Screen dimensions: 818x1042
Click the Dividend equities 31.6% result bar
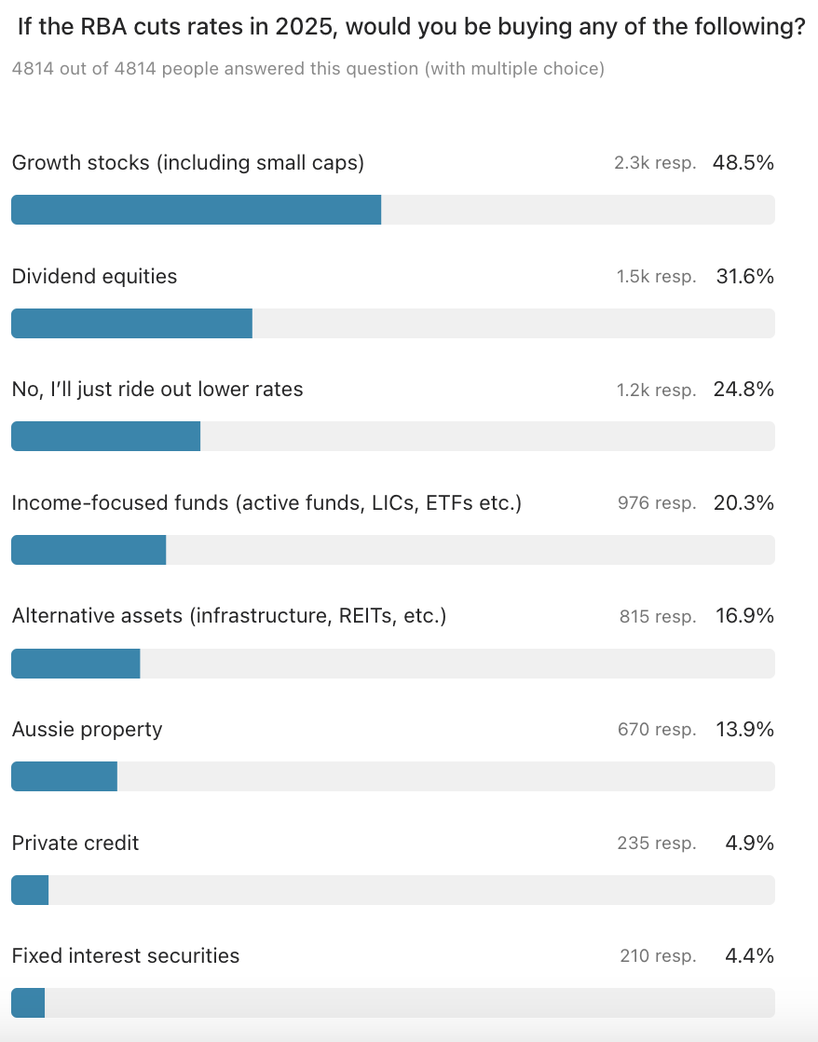132,323
